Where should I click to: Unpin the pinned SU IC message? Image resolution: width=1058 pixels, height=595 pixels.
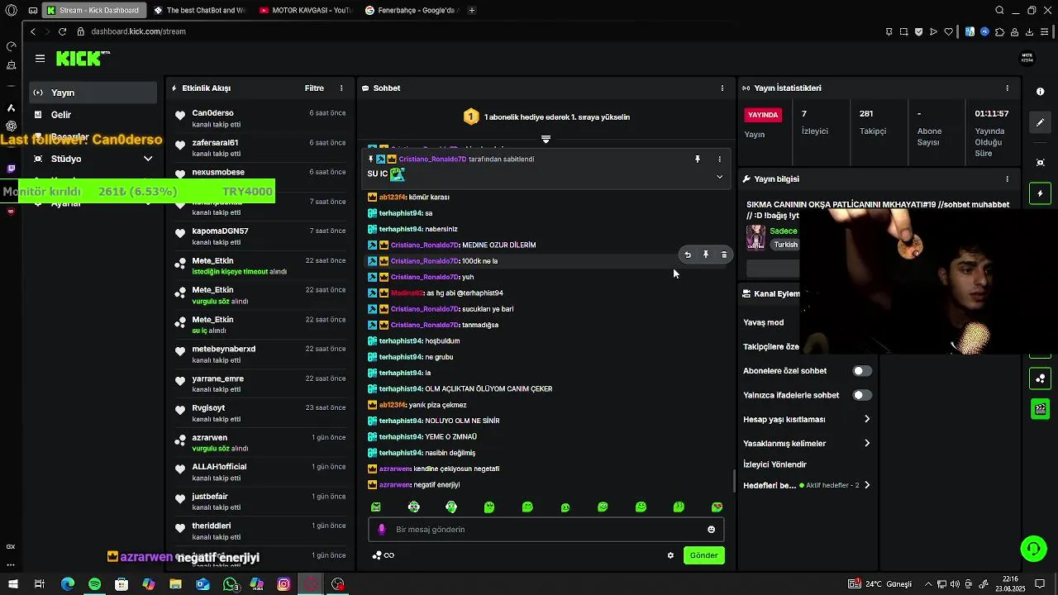pos(698,159)
